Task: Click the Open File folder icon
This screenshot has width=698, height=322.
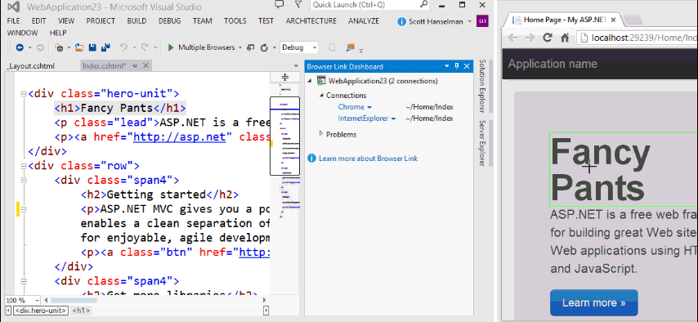Action: (79, 47)
